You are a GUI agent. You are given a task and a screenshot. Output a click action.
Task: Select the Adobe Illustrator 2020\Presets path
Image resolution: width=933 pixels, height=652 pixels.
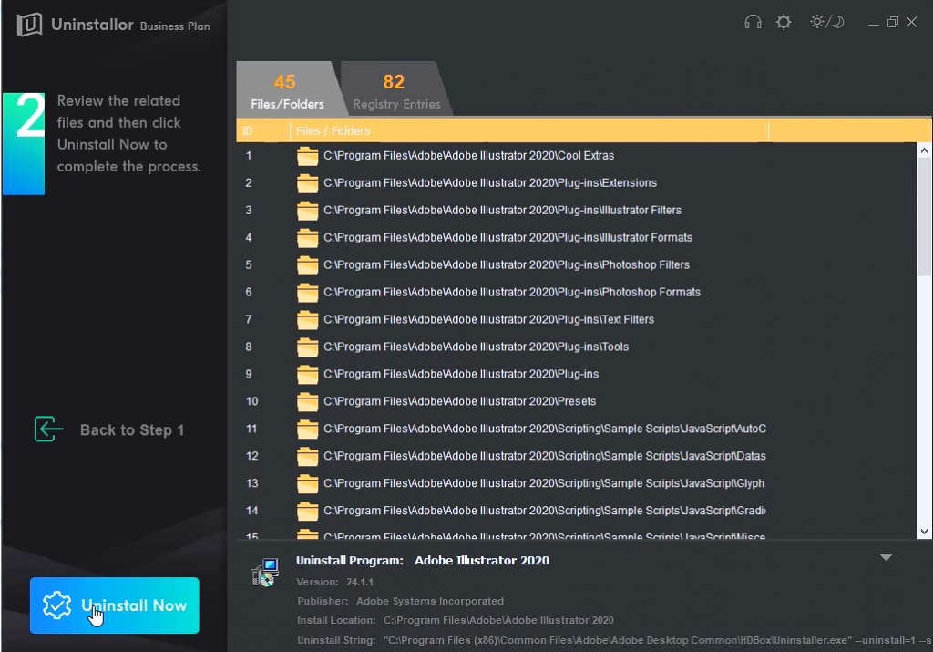click(x=460, y=401)
